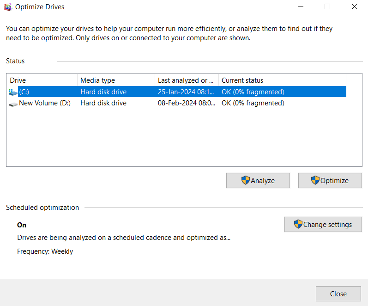Click the shield icon on Analyze button
The width and height of the screenshot is (368, 306).
245,180
